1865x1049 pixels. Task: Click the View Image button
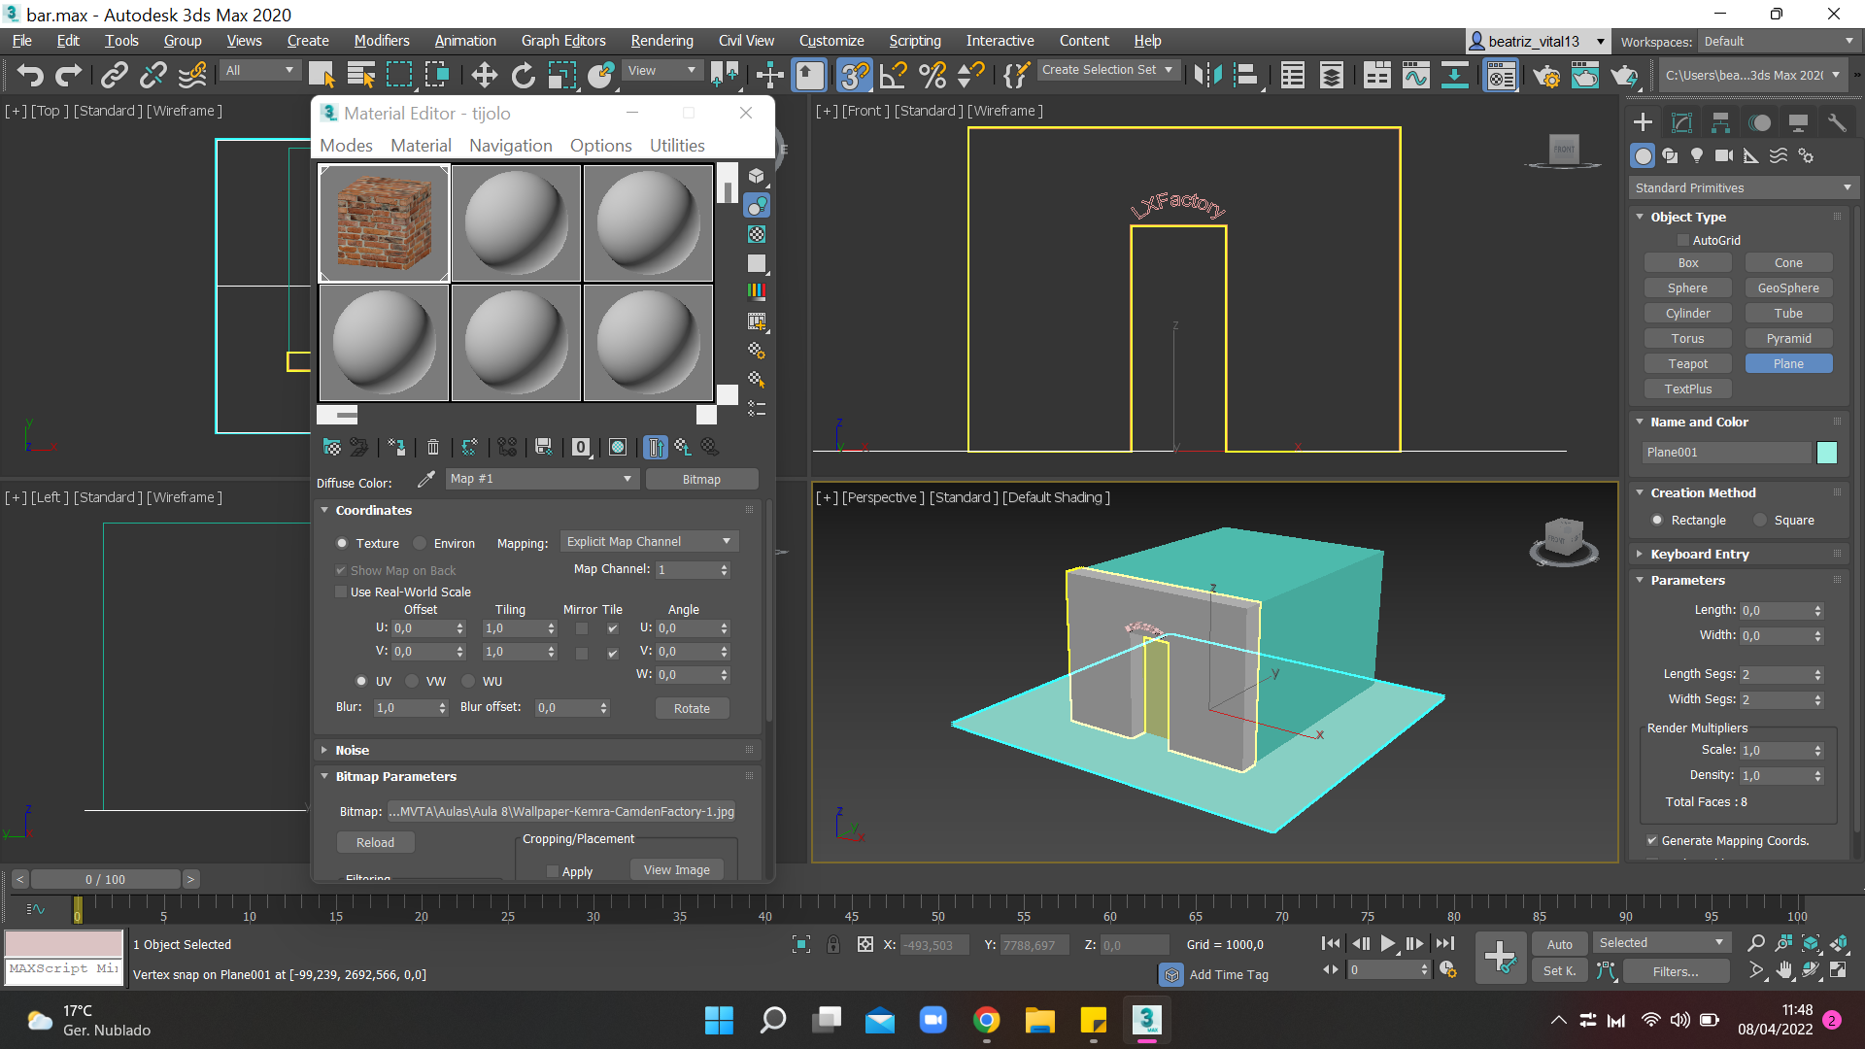(676, 869)
